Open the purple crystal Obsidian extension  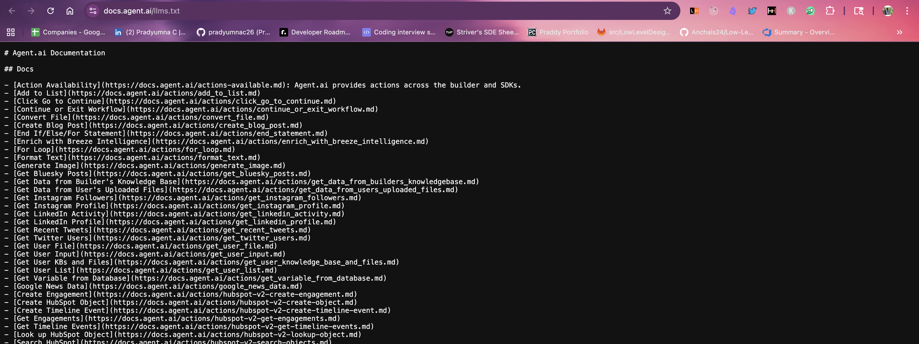(733, 11)
